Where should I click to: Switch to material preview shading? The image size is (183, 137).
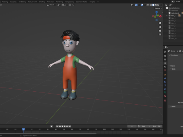(156, 5)
